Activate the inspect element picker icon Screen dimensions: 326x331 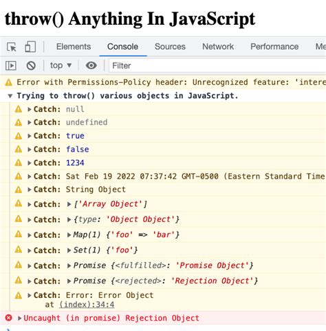[x=12, y=47]
